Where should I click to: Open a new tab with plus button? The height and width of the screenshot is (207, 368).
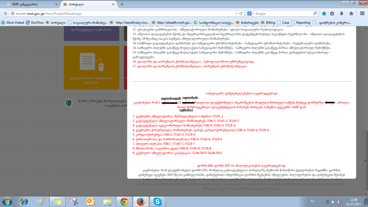(122, 4)
